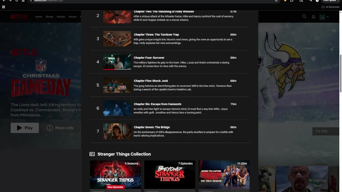
Task: Open the Breaking Bad thumbnail in background row
Action: [x=302, y=179]
